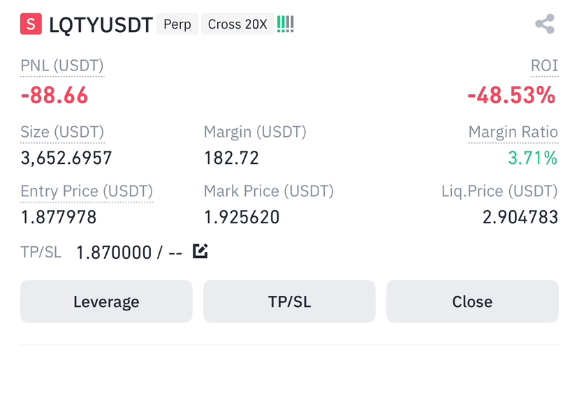Tap the share icon

545,24
